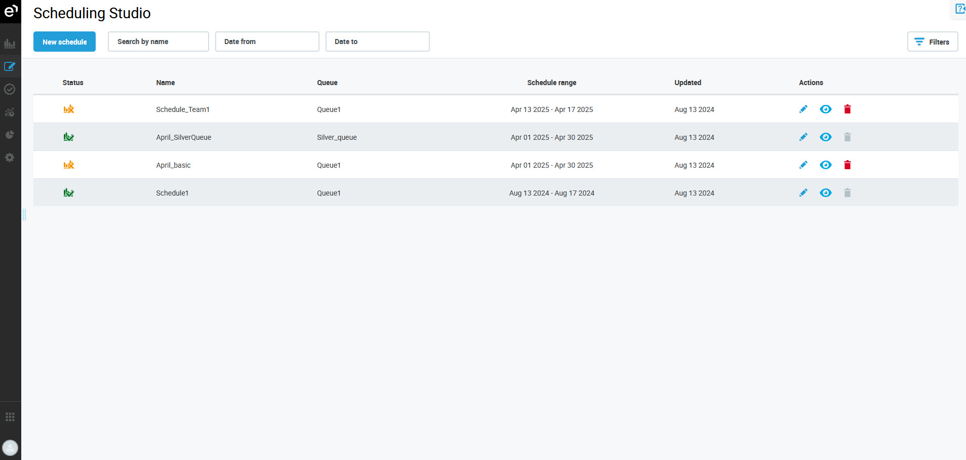966x460 pixels.
Task: Delete the April_basic schedule
Action: 847,165
